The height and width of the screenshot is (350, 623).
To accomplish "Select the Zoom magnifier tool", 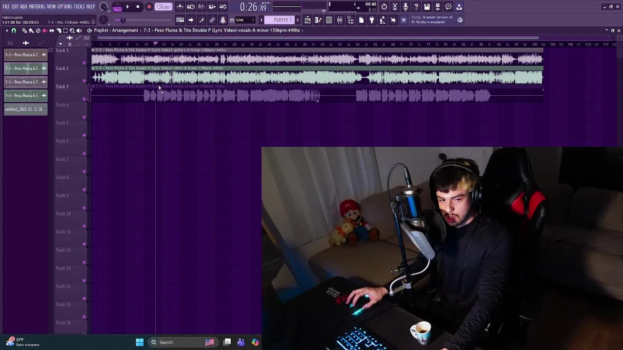I will (x=72, y=30).
